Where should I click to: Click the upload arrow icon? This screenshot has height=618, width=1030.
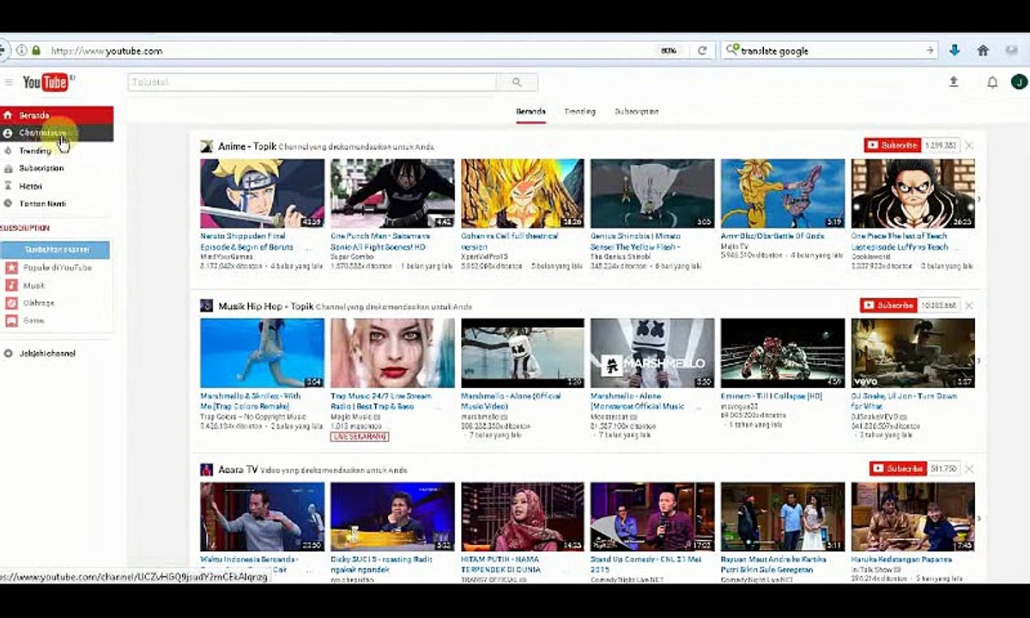(x=953, y=82)
